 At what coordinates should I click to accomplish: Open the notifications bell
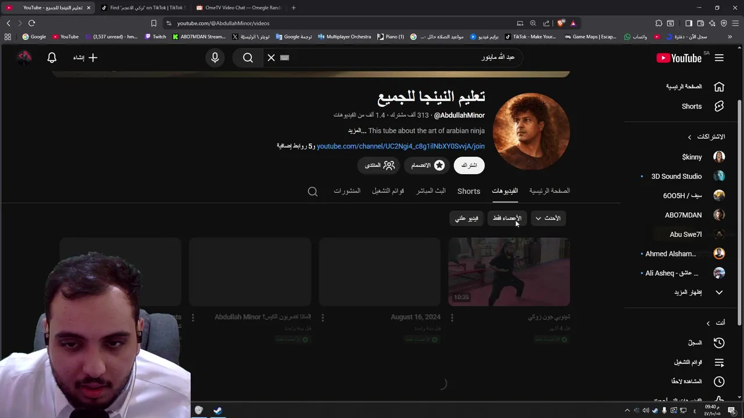52,57
